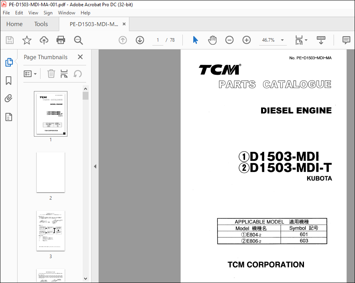The width and height of the screenshot is (355, 283).
Task: Click the KUBOTA label on page
Action: (x=319, y=179)
